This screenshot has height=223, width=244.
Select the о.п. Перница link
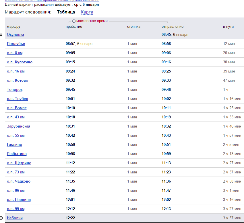coord(19,200)
